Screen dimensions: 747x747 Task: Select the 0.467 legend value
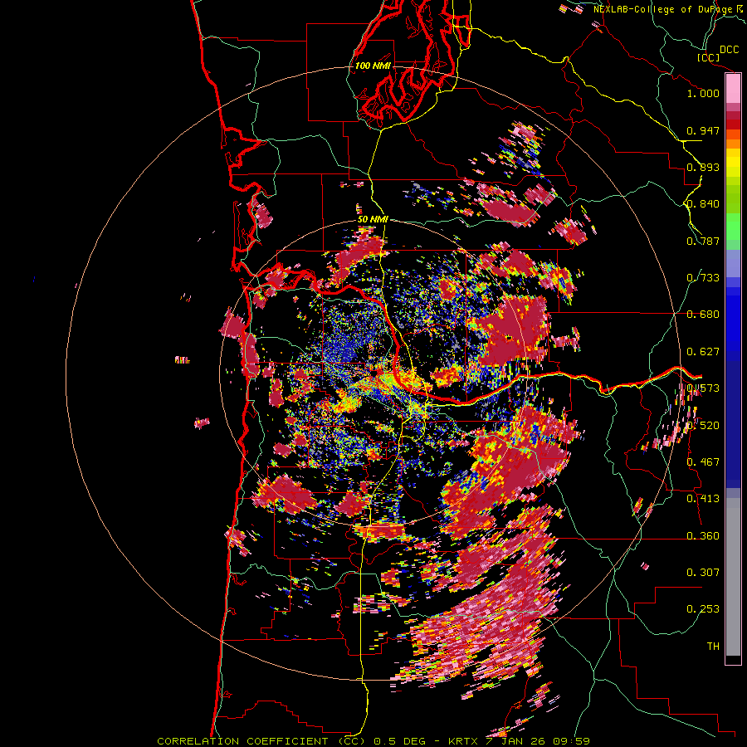(703, 462)
